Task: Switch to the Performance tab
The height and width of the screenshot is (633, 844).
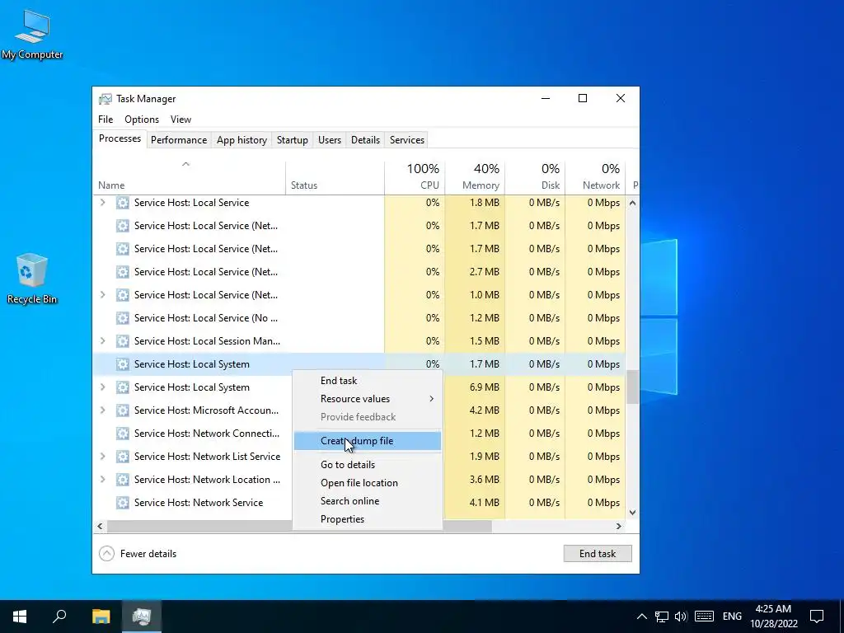Action: [x=179, y=140]
